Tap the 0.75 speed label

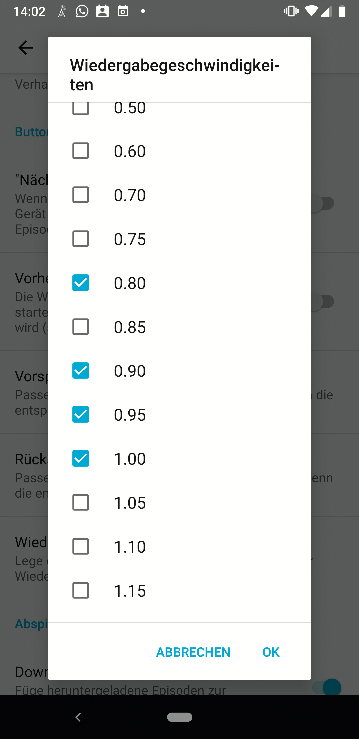click(x=130, y=239)
